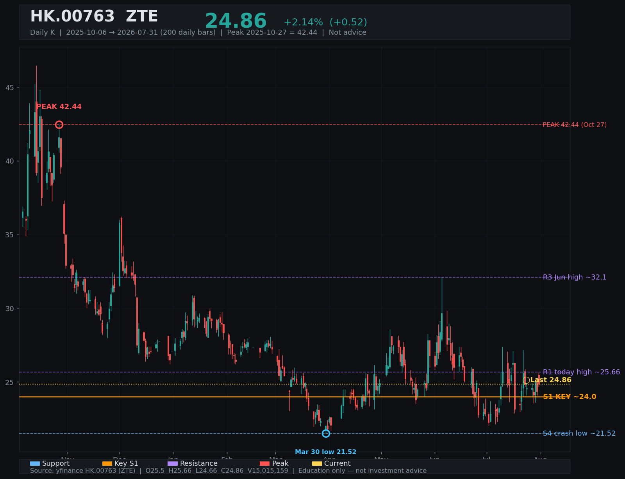Click the "Daily K" date range subtitle
This screenshot has width=625, height=479.
(x=198, y=32)
